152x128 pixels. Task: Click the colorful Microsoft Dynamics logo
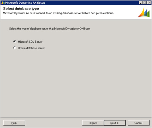[144, 12]
